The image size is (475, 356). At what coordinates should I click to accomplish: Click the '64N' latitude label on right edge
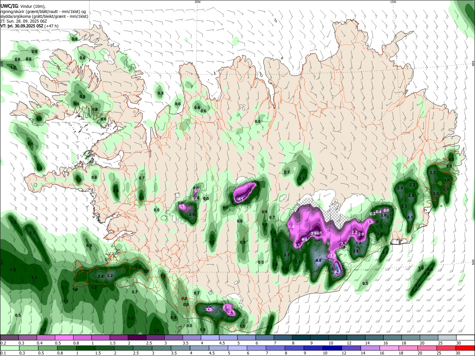(473, 262)
